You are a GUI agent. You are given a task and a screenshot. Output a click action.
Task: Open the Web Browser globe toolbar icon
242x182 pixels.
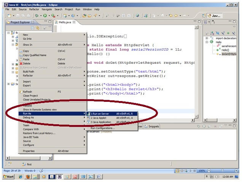pos(137,16)
